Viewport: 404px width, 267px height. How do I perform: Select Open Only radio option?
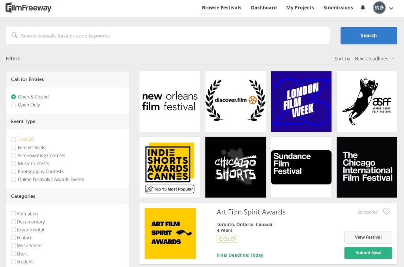click(x=13, y=105)
